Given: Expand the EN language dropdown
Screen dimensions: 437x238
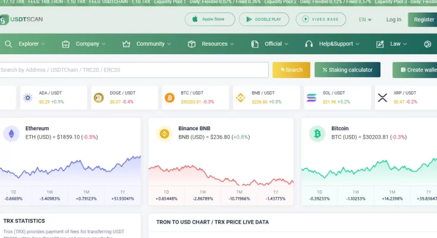Looking at the screenshot, I should [365, 20].
